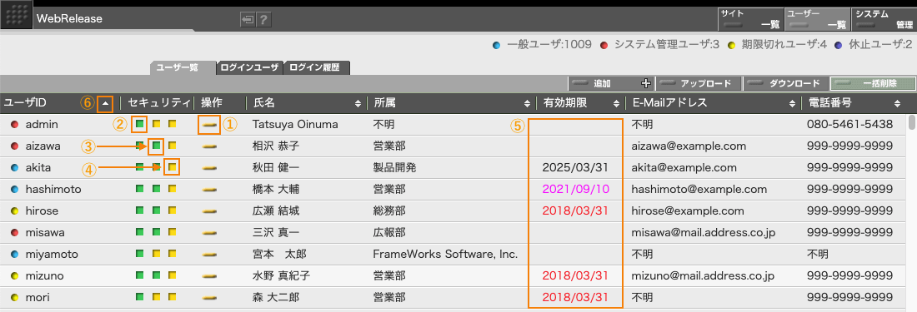Switch to the ログインユーザ tab

click(250, 67)
